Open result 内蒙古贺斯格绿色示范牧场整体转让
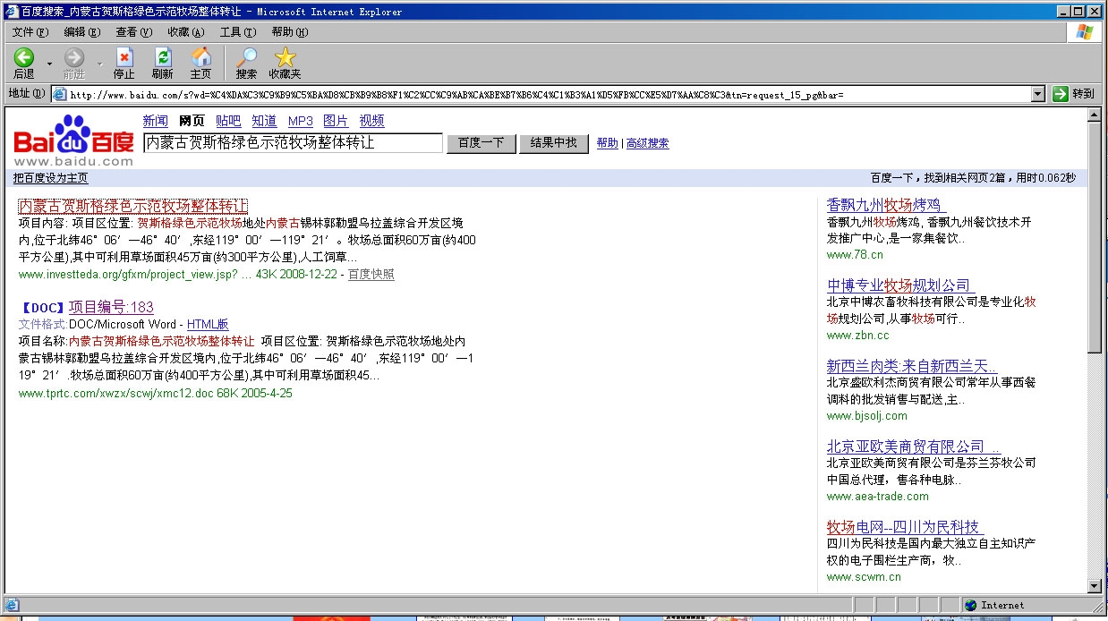Image resolution: width=1108 pixels, height=621 pixels. [132, 206]
